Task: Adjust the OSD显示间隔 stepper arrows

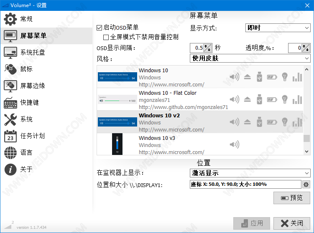Action: click(207, 48)
